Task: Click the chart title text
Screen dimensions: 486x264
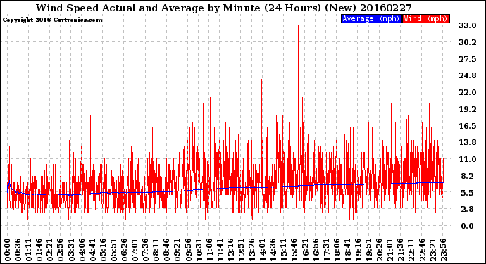Action: coord(224,8)
